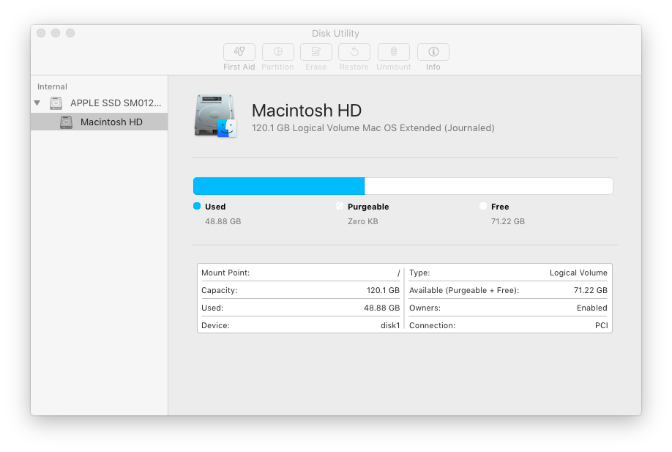Viewport: 672px width, 452px height.
Task: Click the Partition toolbar icon
Action: 277,52
